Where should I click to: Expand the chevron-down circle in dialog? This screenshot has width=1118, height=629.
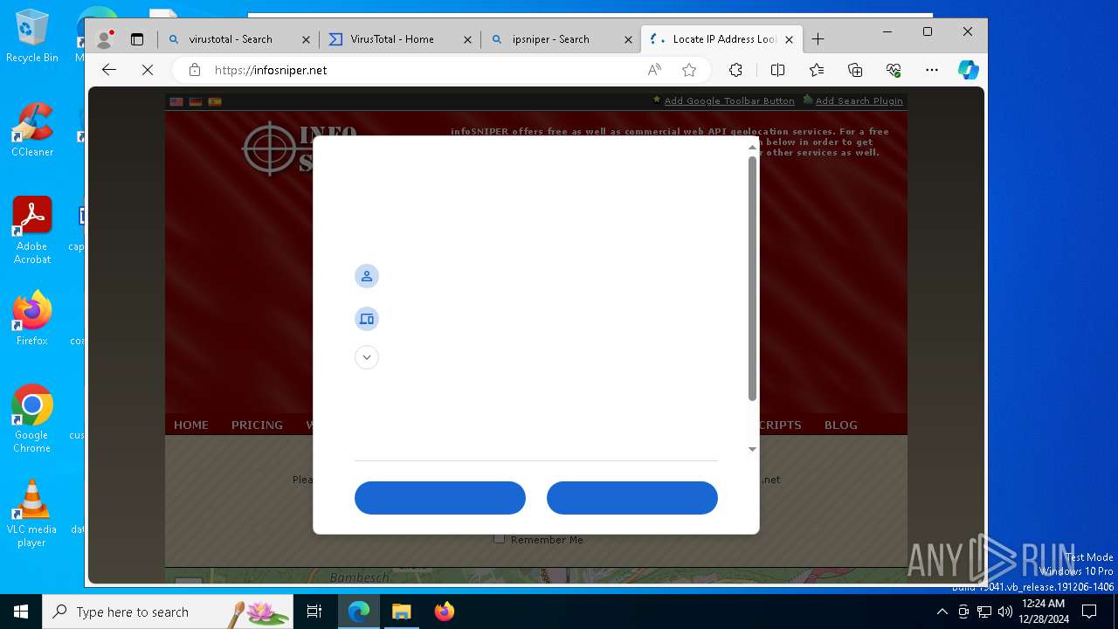(x=367, y=357)
